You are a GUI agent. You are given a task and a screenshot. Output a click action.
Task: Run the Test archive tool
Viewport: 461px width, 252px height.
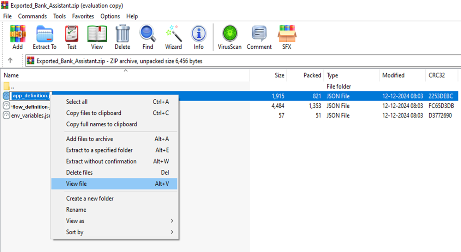[x=72, y=37]
